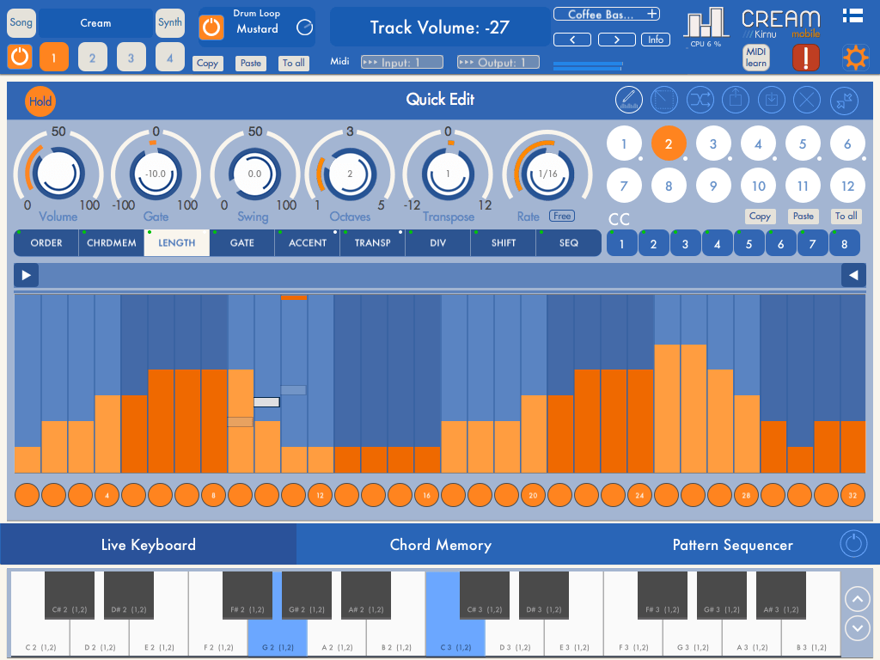Switch to the ORDER tab
Viewport: 880px width, 660px height.
click(x=46, y=243)
